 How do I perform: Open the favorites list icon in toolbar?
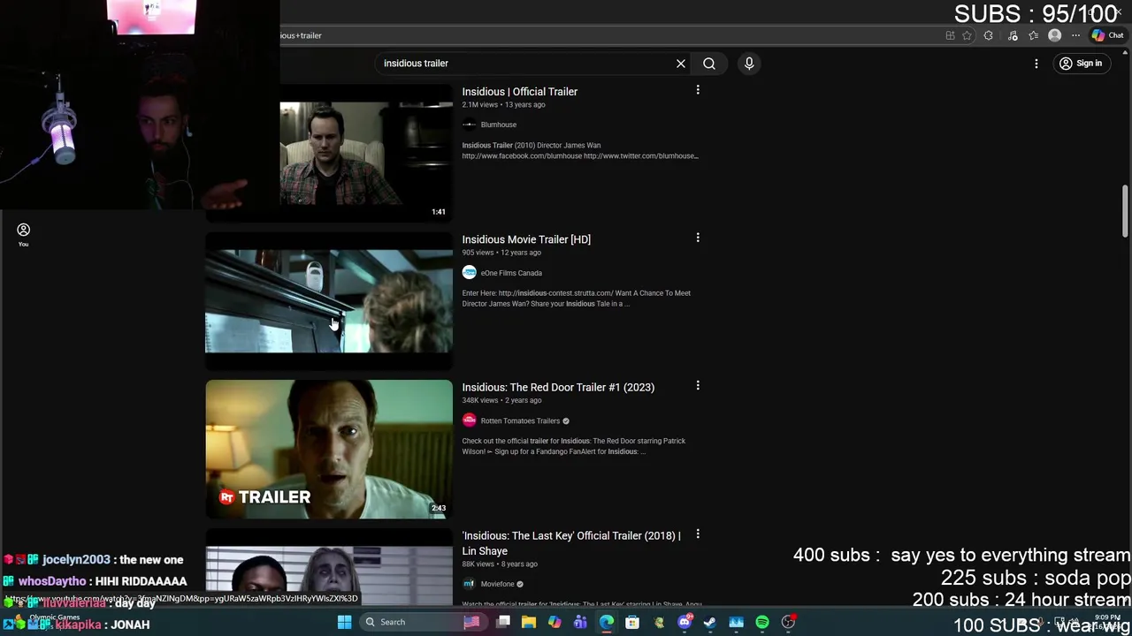[1033, 35]
